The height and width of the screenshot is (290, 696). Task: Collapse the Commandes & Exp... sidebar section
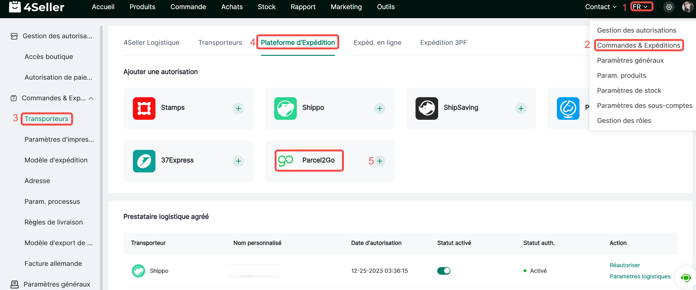91,98
